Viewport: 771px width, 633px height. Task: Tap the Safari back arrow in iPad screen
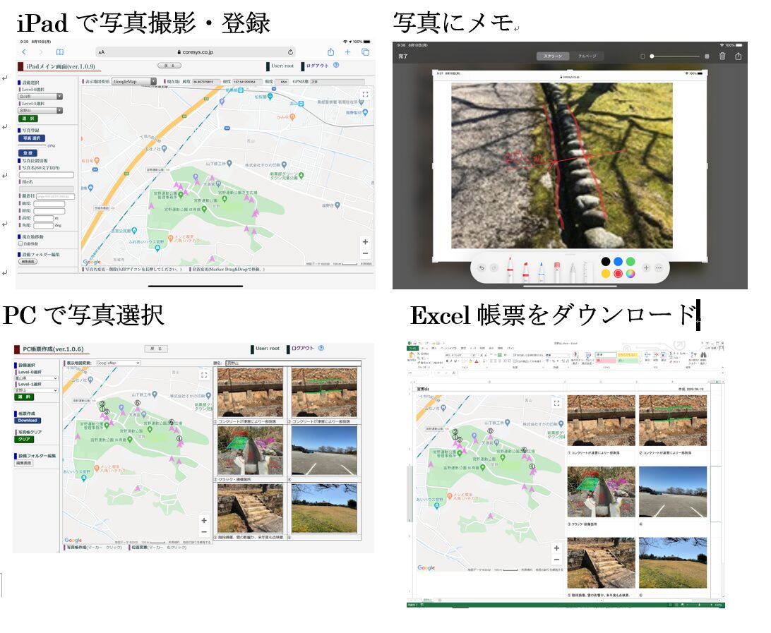[x=24, y=52]
